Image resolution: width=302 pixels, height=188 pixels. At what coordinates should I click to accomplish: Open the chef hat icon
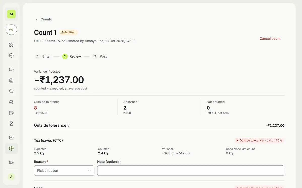pyautogui.click(x=11, y=91)
